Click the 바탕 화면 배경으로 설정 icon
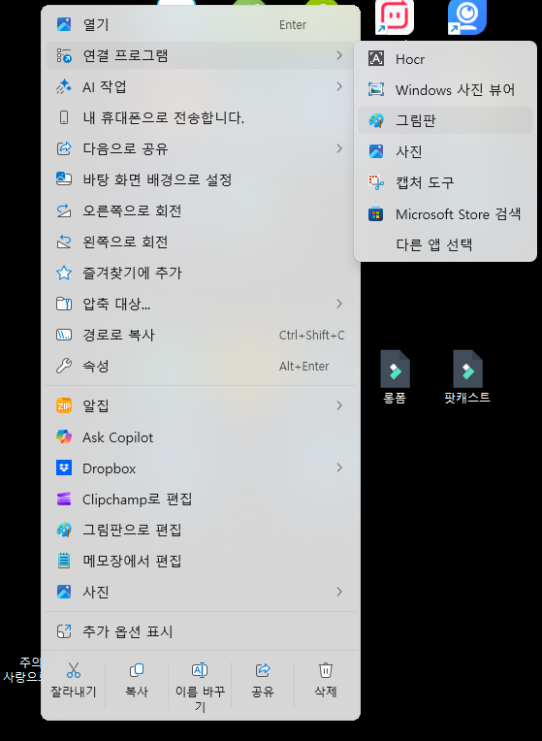 (64, 179)
